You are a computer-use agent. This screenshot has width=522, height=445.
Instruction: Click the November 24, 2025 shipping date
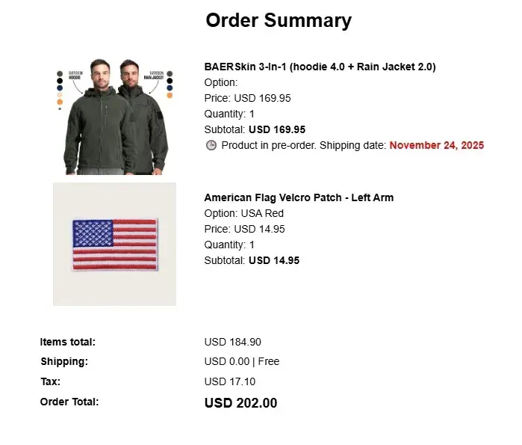(436, 145)
